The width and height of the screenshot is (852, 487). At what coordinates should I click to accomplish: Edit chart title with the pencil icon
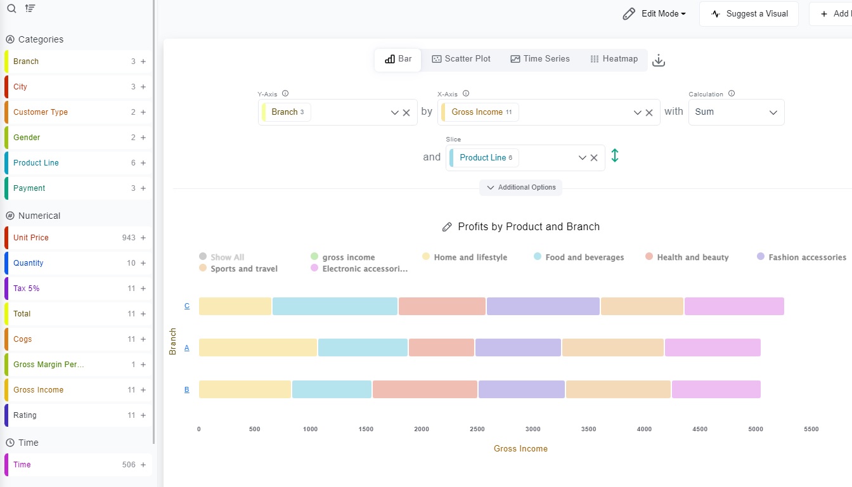(x=447, y=227)
